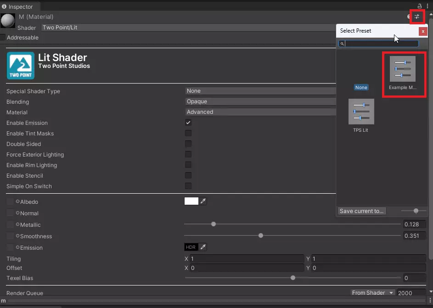Click Metallic value field 0.128

point(415,224)
